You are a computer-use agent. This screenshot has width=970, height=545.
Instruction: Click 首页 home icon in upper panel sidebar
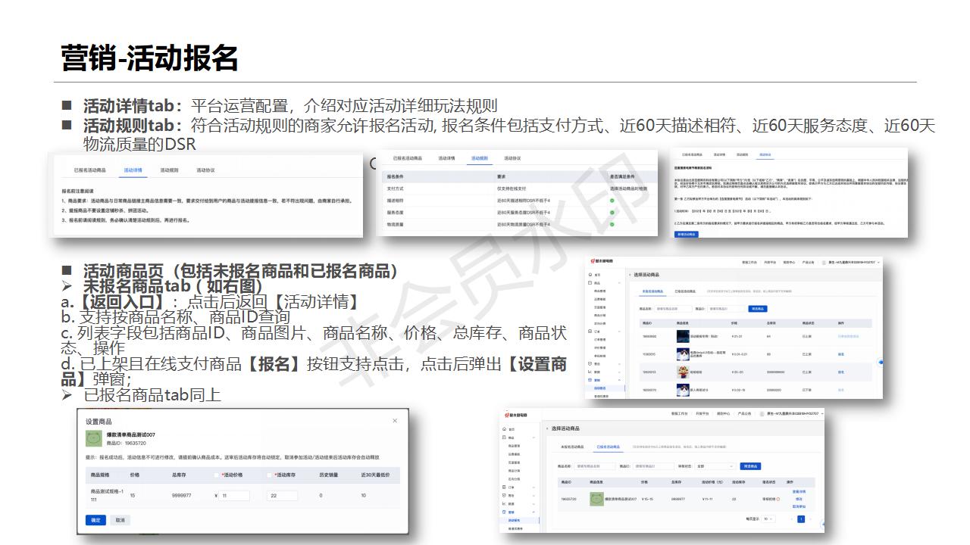pos(590,275)
